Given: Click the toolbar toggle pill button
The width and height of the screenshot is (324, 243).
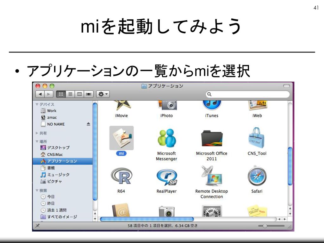Looking at the screenshot, I should 286,86.
